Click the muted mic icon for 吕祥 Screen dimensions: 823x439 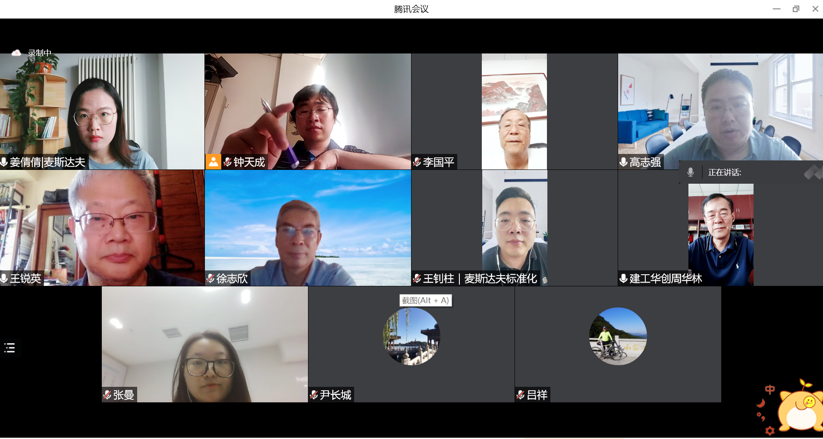tap(521, 395)
